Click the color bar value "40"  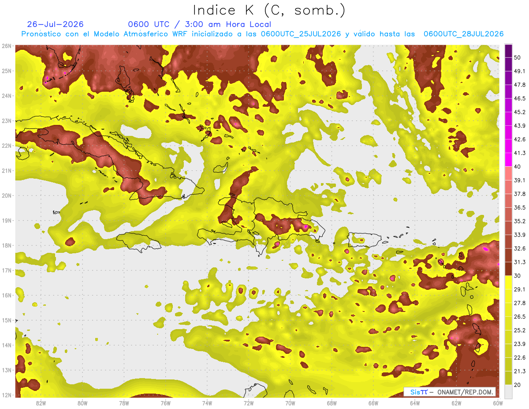[517, 166]
